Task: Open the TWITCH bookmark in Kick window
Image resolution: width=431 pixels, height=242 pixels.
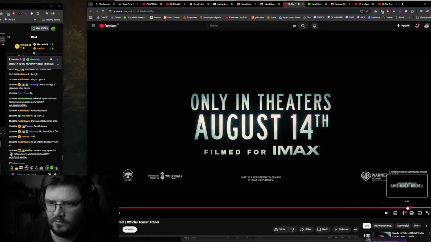Action: tap(9, 19)
